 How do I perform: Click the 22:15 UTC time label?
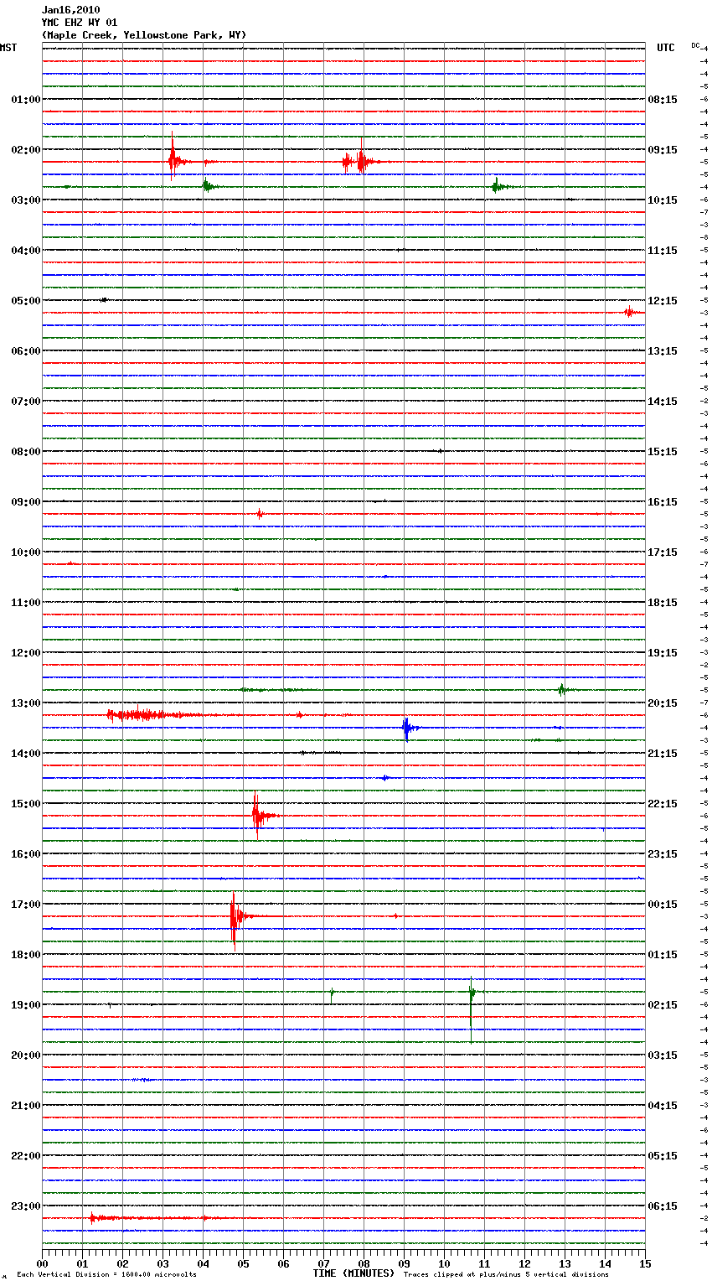tap(663, 804)
